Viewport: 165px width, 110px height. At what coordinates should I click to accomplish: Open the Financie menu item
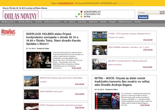pos(38,22)
